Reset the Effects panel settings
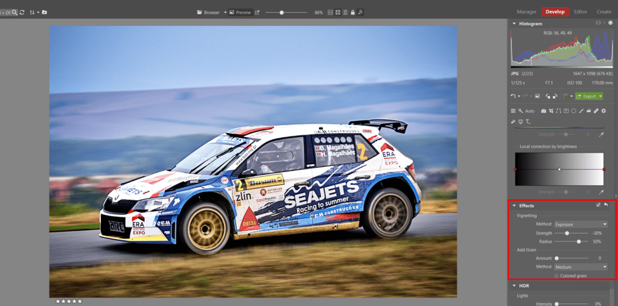Image resolution: width=618 pixels, height=306 pixels. 606,205
